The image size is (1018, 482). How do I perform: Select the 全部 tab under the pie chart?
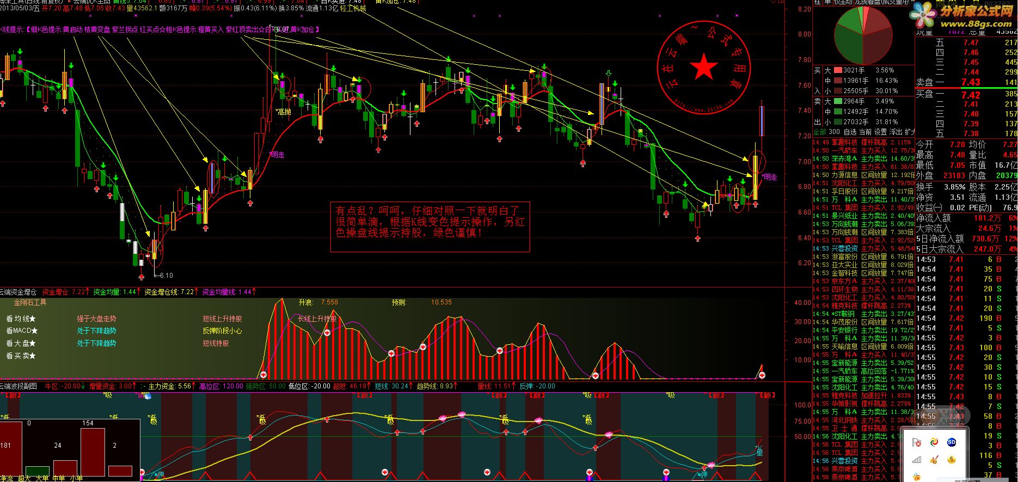pyautogui.click(x=820, y=132)
